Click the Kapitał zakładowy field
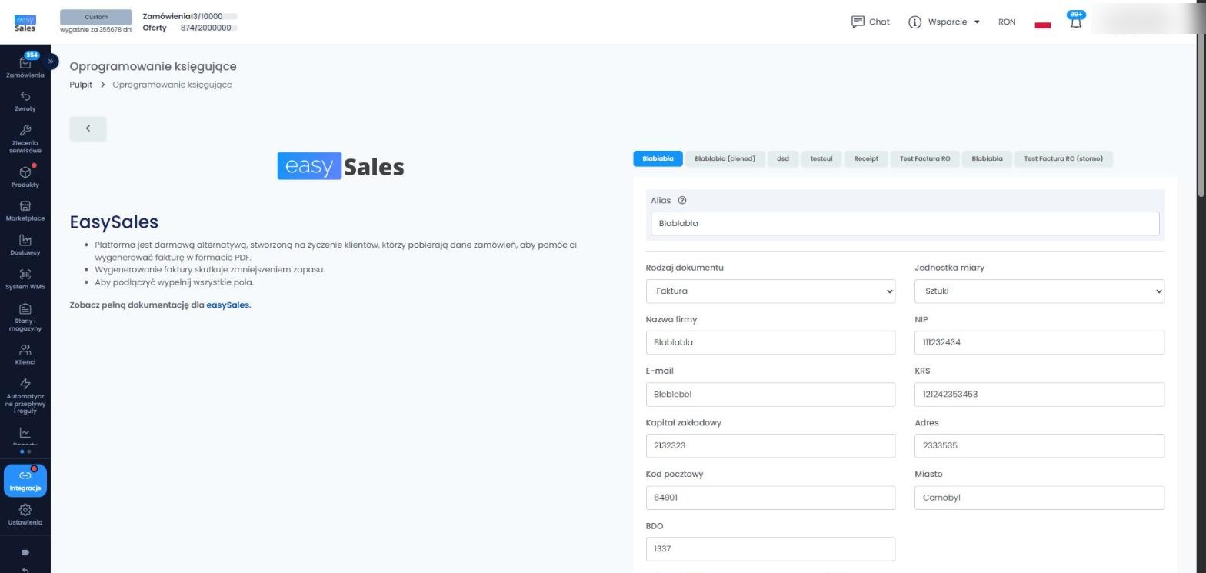The image size is (1206, 573). click(x=770, y=445)
